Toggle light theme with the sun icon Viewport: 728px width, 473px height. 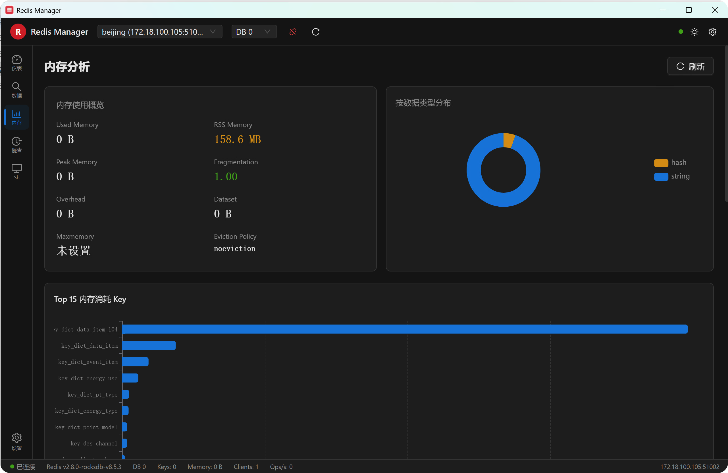(x=694, y=32)
